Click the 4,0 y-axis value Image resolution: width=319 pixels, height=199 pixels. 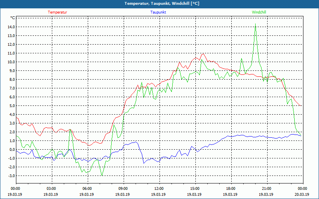click(12, 114)
